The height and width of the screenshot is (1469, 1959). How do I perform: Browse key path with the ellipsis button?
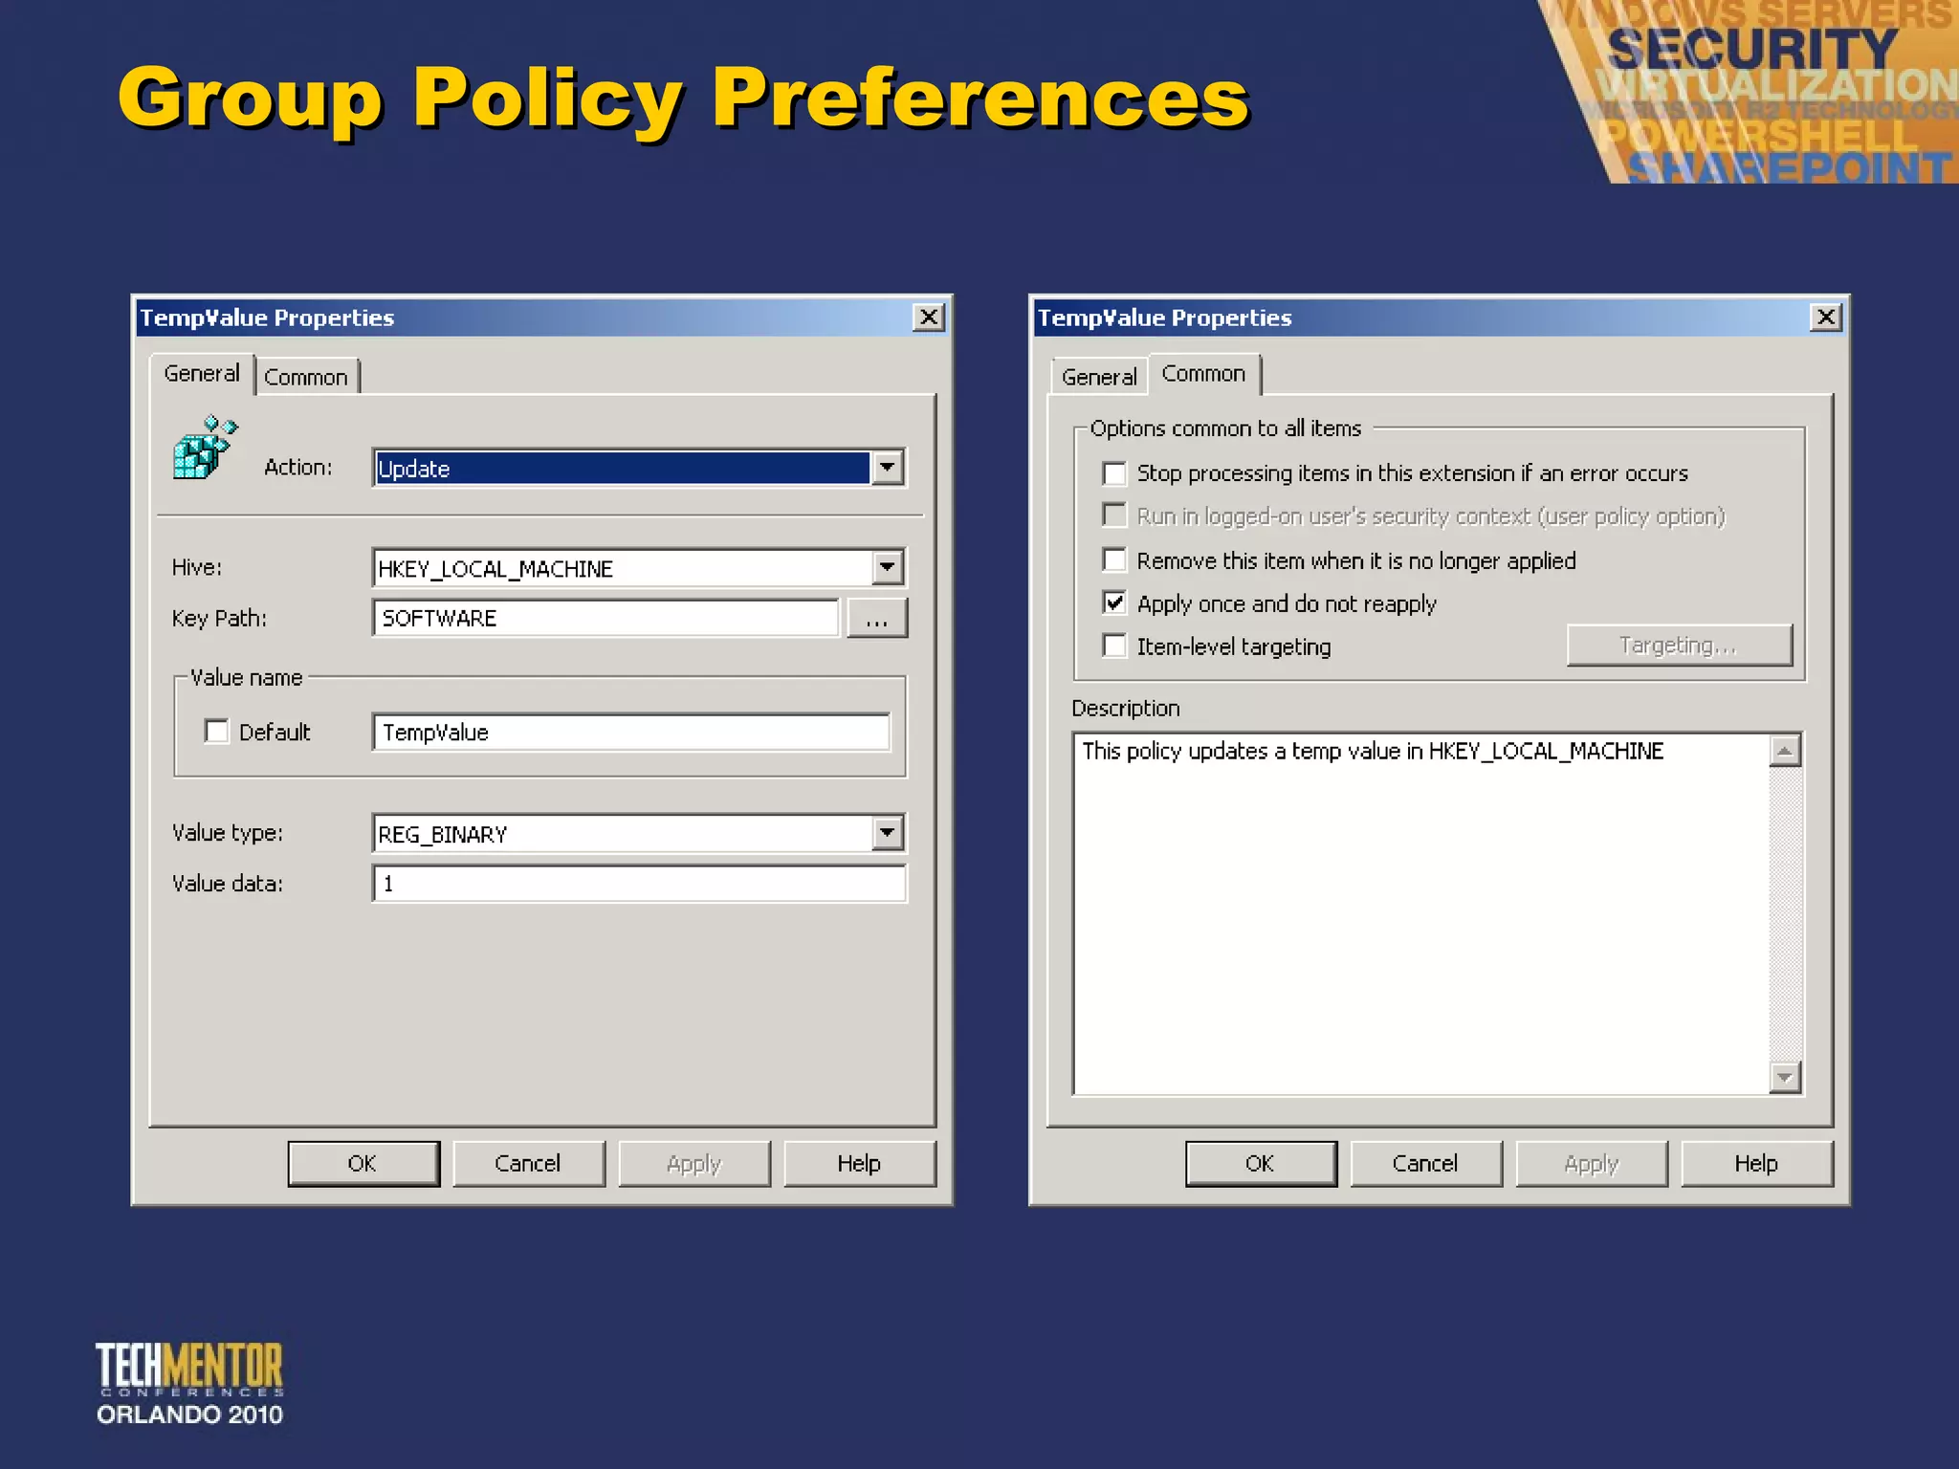(x=877, y=619)
